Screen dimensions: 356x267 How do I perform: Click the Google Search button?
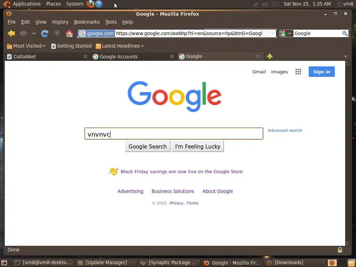[147, 146]
